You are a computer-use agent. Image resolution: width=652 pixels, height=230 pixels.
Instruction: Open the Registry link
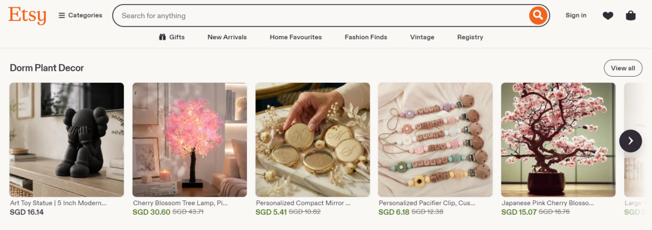click(x=470, y=37)
